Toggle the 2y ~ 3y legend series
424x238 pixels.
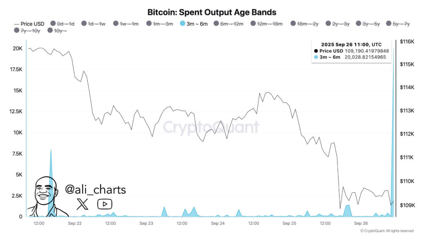pos(341,24)
